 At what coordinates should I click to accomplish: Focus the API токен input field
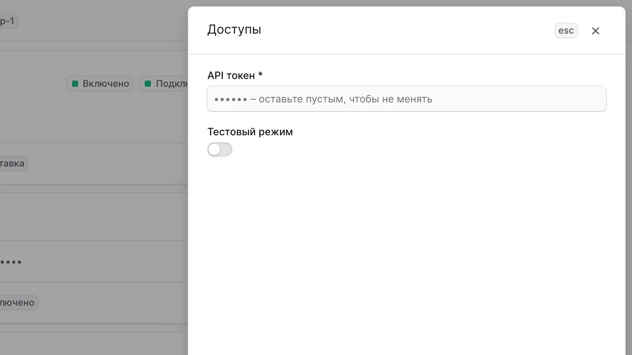pos(406,99)
